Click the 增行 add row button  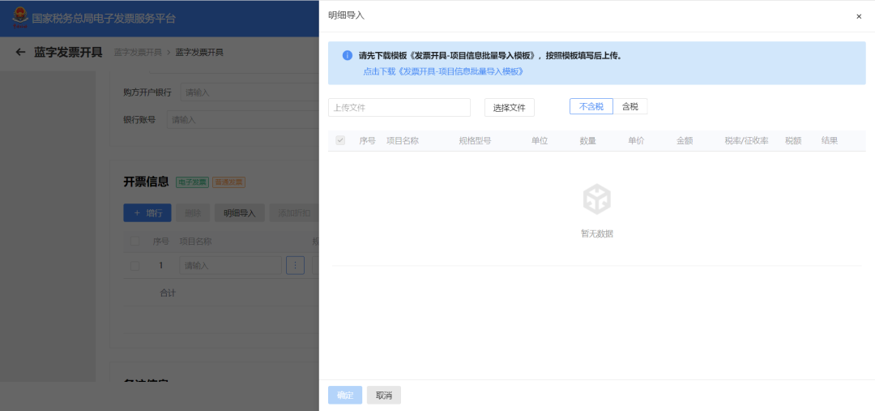(147, 213)
